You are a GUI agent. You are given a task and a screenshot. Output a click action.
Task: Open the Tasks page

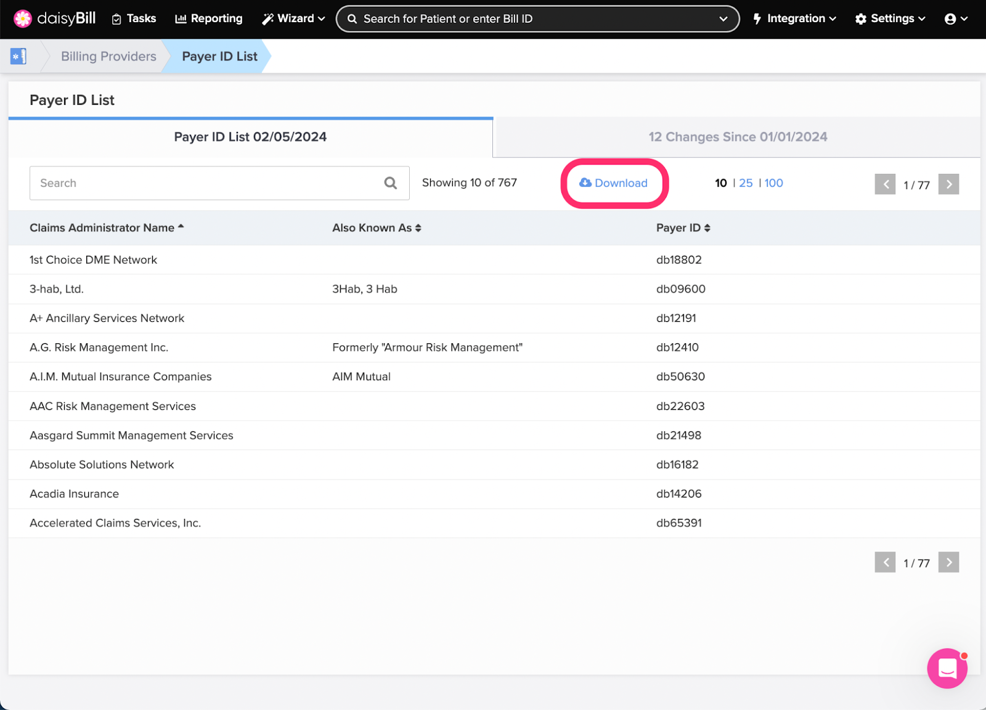[x=134, y=18]
